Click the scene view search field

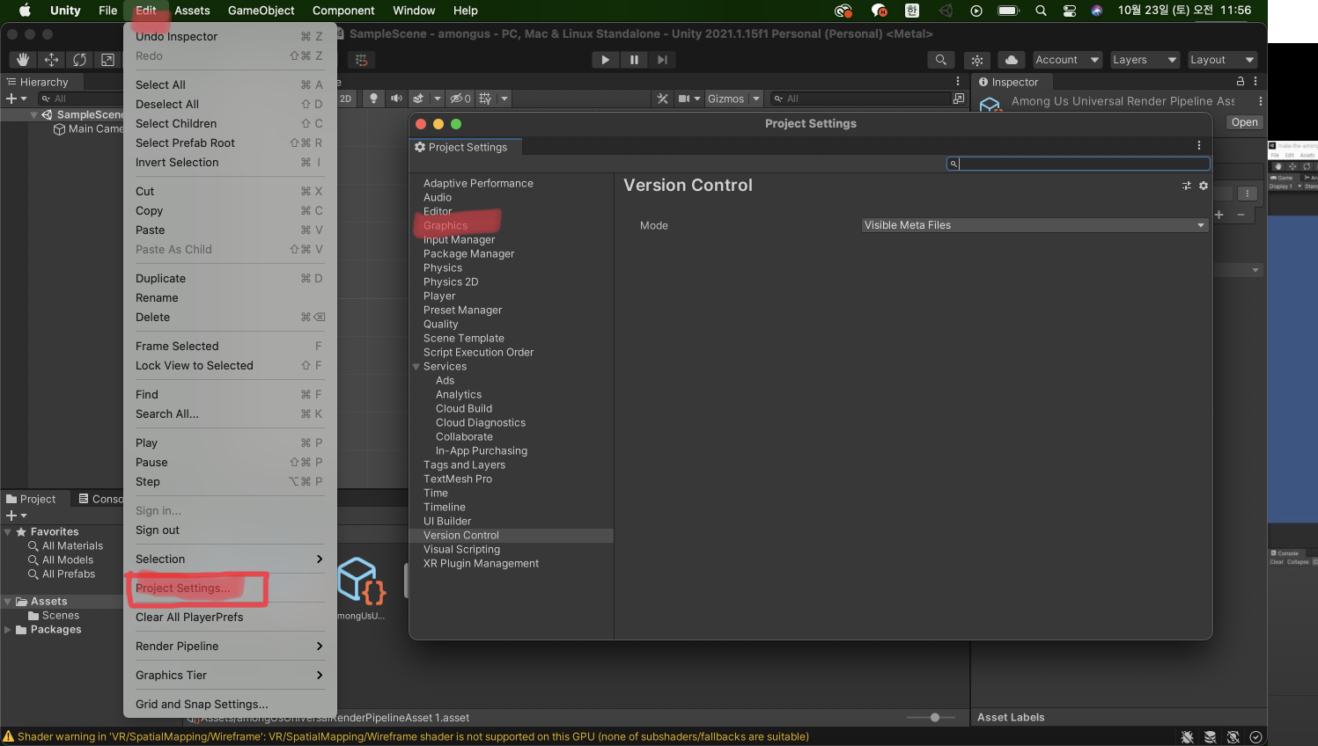pyautogui.click(x=860, y=99)
